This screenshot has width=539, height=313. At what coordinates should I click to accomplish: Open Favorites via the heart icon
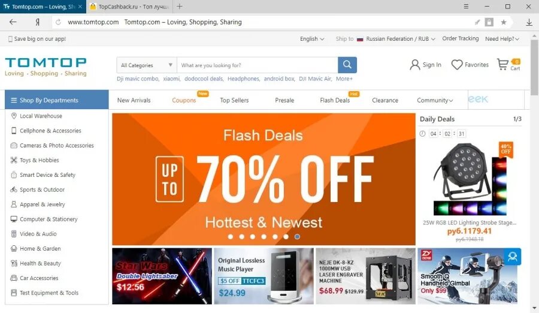click(x=457, y=65)
